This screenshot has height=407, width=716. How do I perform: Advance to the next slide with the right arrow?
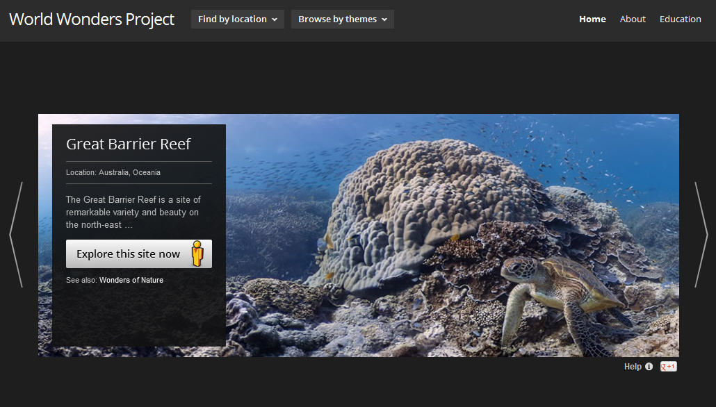[701, 235]
